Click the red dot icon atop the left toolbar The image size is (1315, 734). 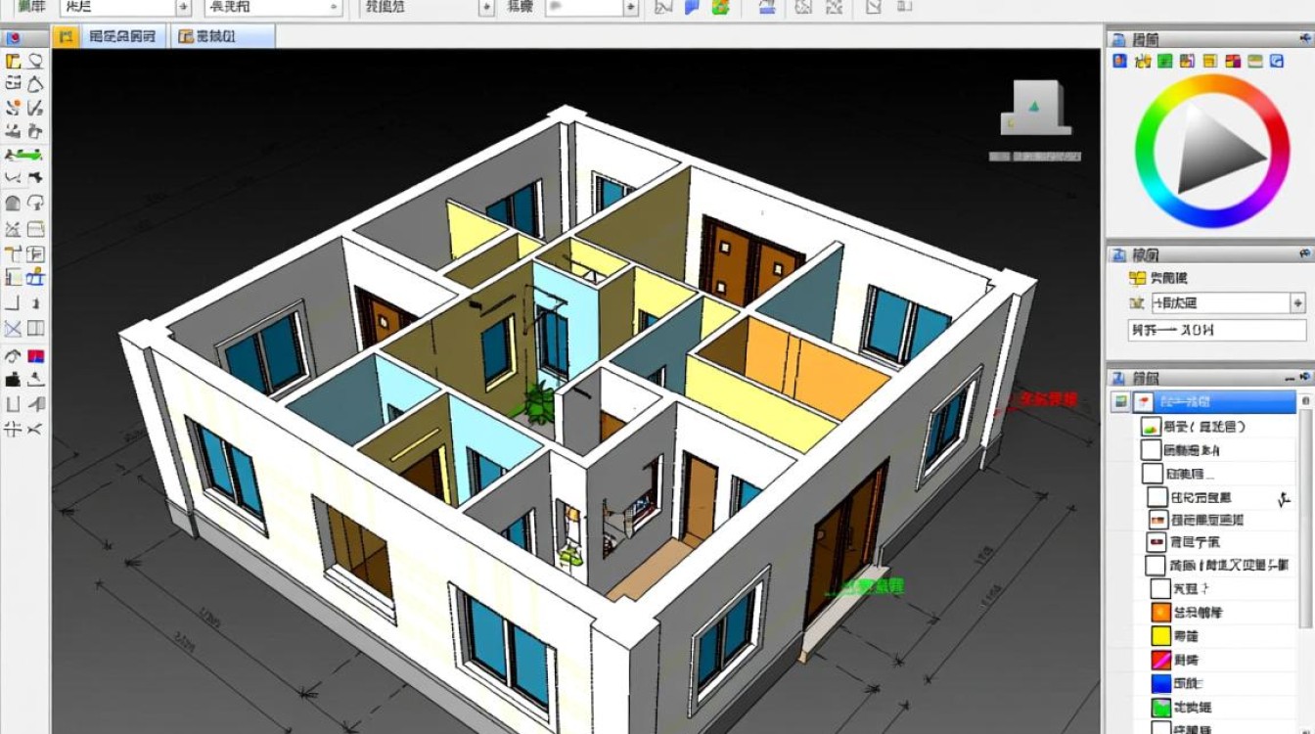click(x=13, y=39)
